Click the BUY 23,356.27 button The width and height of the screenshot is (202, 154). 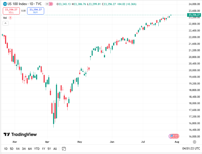(35, 11)
